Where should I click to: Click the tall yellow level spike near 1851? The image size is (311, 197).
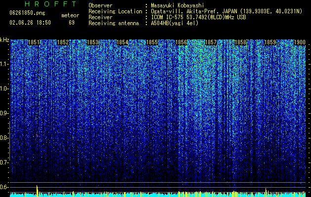point(37,191)
